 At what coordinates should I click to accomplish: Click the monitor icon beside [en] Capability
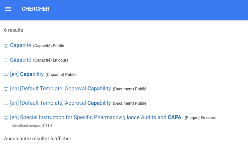(6, 75)
